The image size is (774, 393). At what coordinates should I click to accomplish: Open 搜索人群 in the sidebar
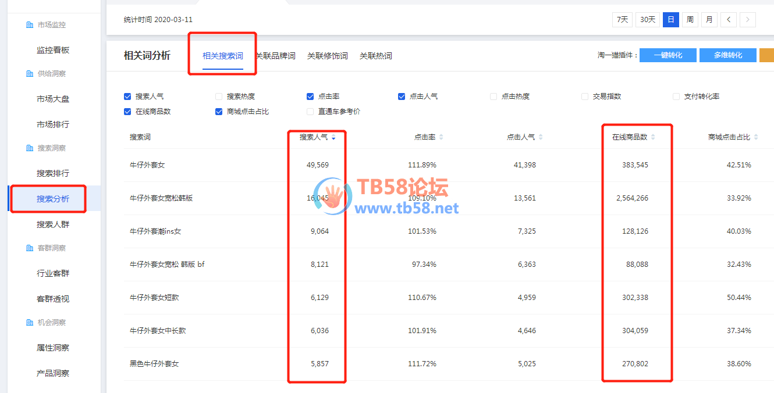(x=53, y=224)
